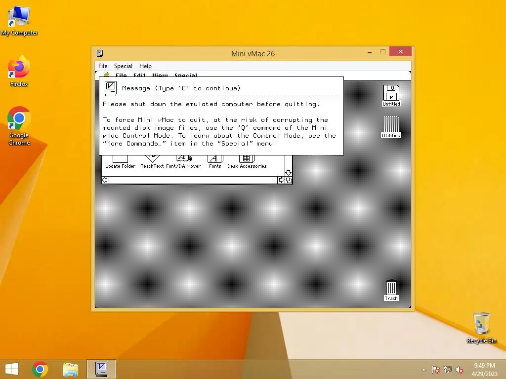506x379 pixels.
Task: Click the scroll-down arrow in Finder window
Action: click(x=289, y=173)
